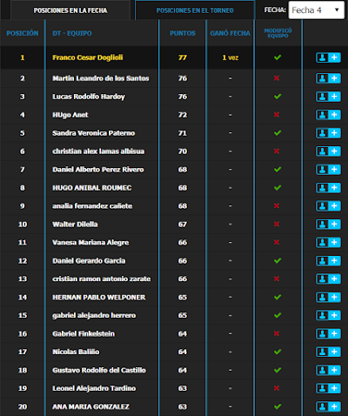This screenshot has height=416, width=348.
Task: Select Gustavo Rodolfo del Castillo name
Action: pyautogui.click(x=99, y=370)
